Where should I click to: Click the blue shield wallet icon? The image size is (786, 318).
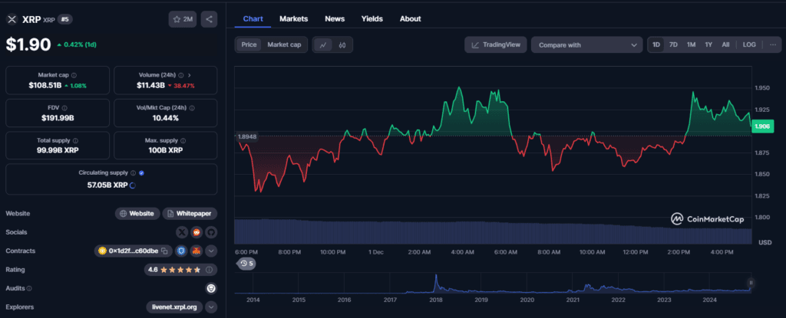[x=181, y=251]
